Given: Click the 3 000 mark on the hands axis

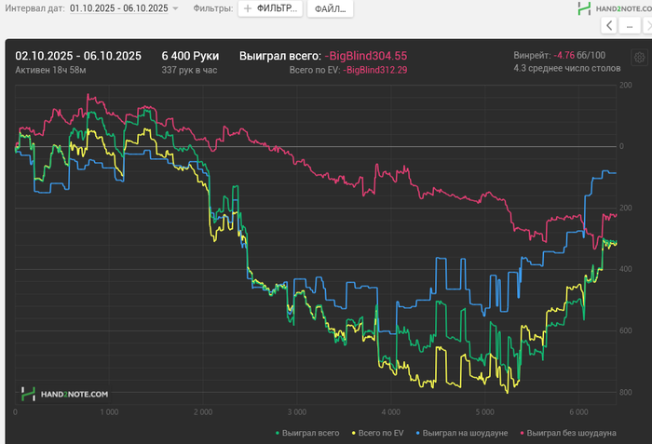Looking at the screenshot, I should tap(297, 410).
